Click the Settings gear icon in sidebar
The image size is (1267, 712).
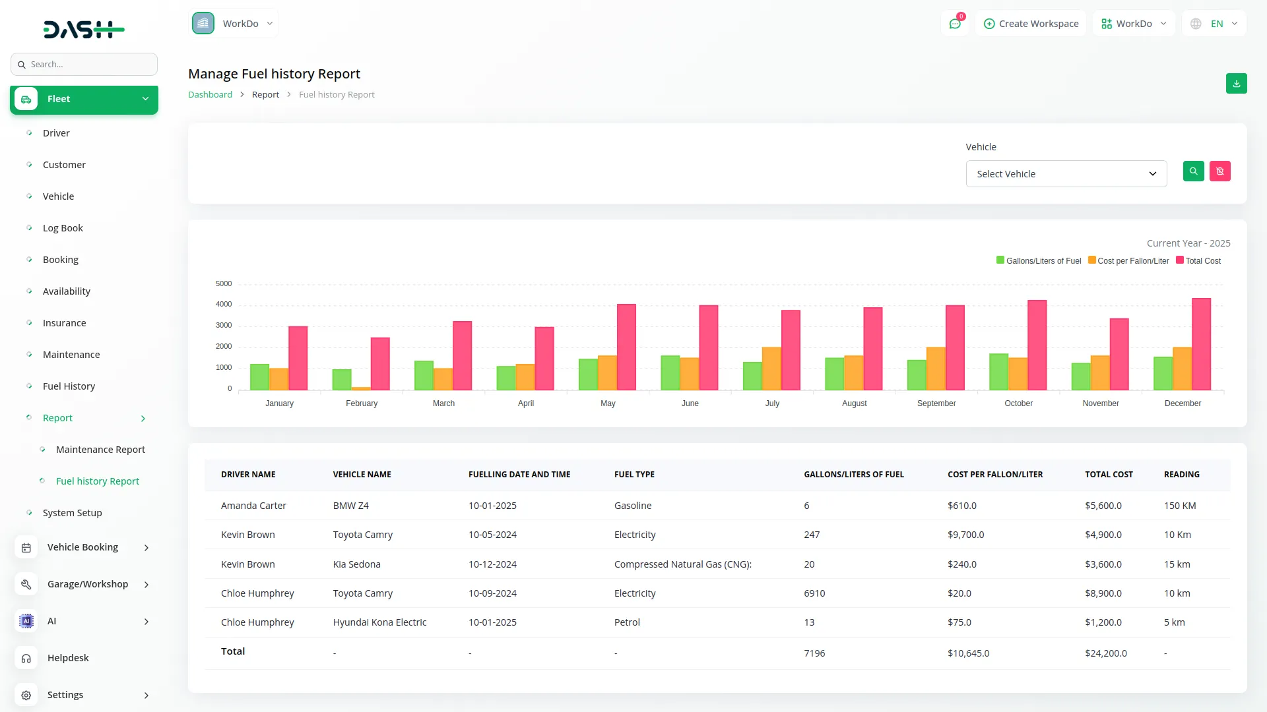(26, 696)
